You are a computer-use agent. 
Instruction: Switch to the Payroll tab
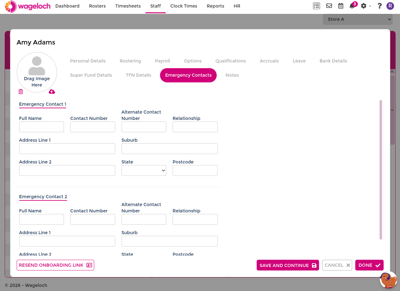163,61
